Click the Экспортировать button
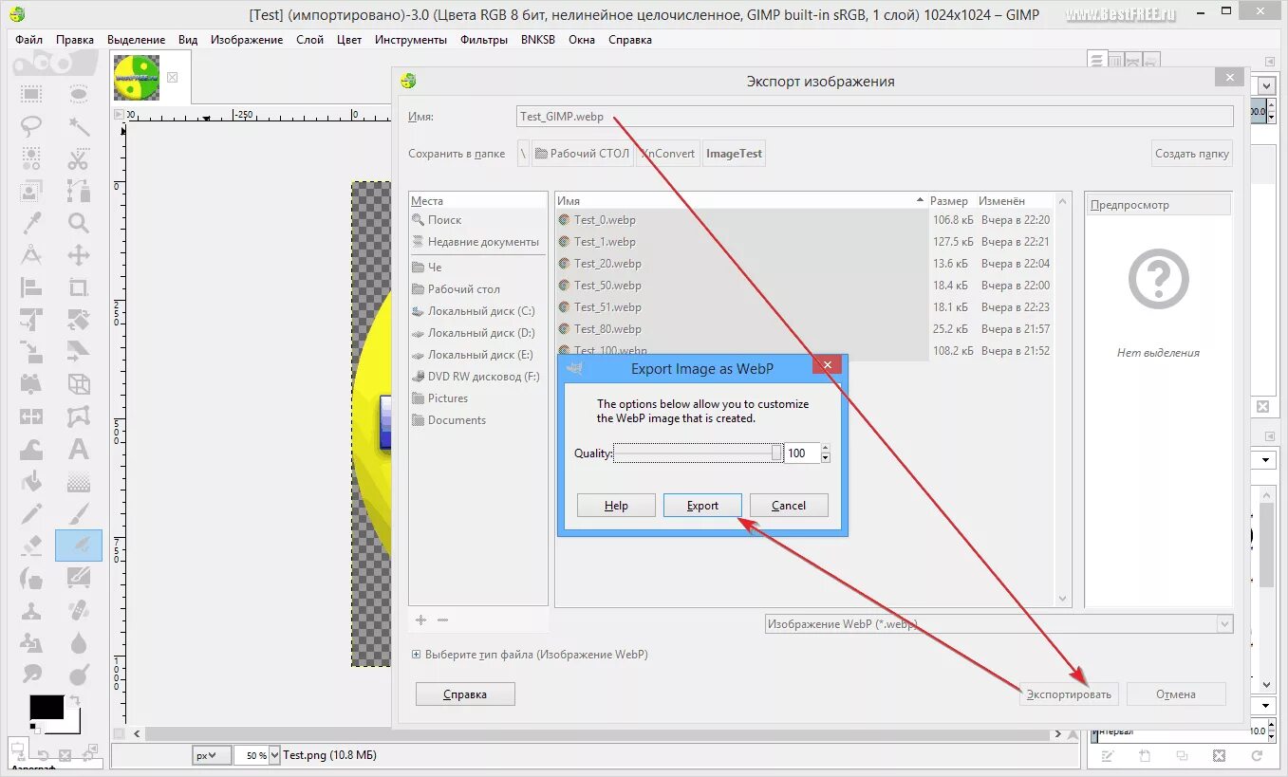Image resolution: width=1288 pixels, height=777 pixels. [x=1071, y=694]
